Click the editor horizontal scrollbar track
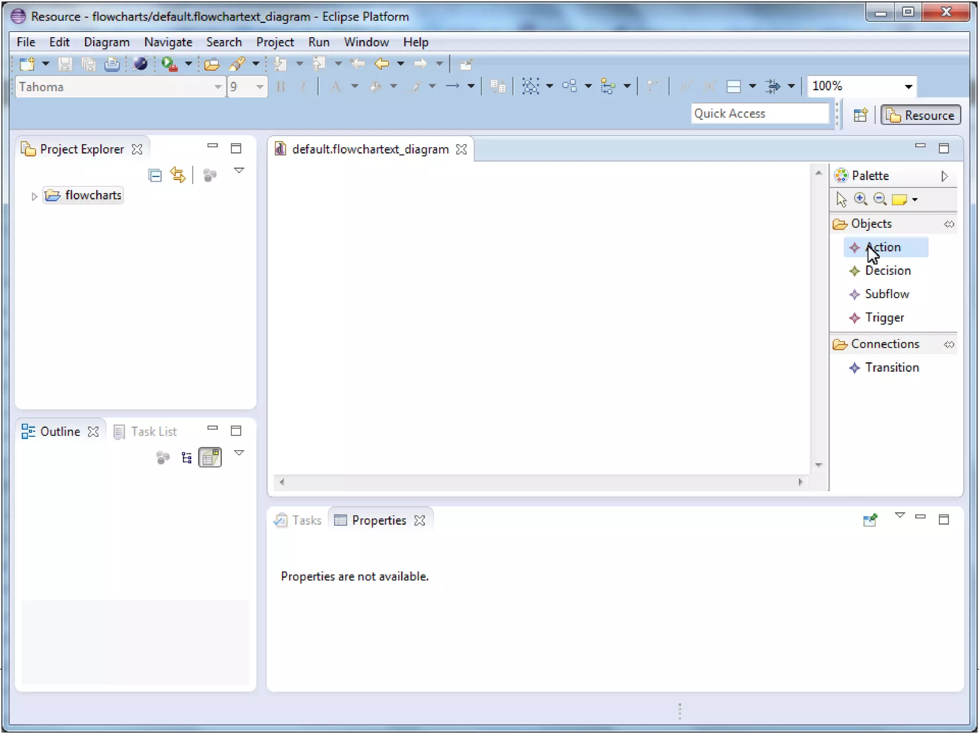This screenshot has width=979, height=734. point(540,482)
